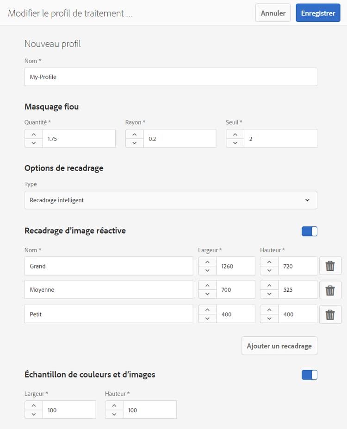This screenshot has height=429, width=347.
Task: Click the Petit crop Hauteur value field
Action: point(297,314)
